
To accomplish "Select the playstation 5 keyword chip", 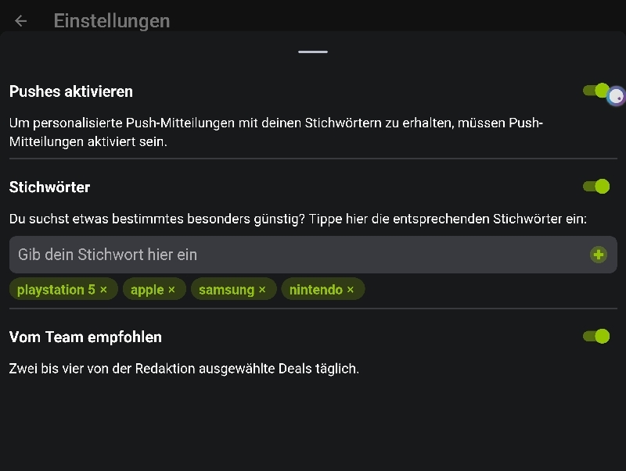I will click(x=56, y=290).
